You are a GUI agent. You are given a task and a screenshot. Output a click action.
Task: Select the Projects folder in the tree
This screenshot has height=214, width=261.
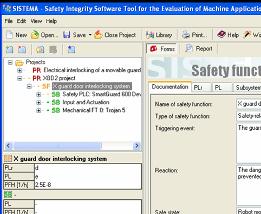36,62
